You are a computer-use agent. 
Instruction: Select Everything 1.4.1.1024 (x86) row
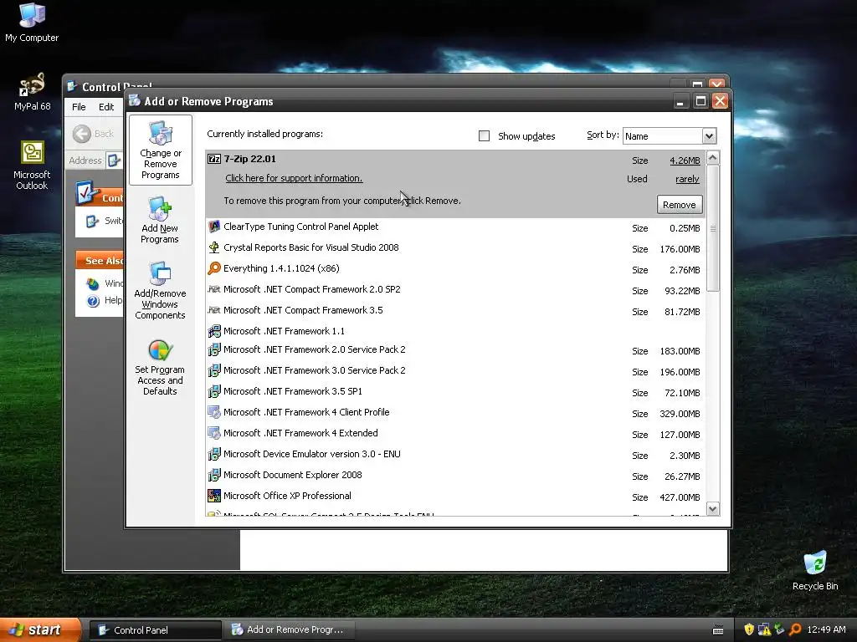click(454, 268)
